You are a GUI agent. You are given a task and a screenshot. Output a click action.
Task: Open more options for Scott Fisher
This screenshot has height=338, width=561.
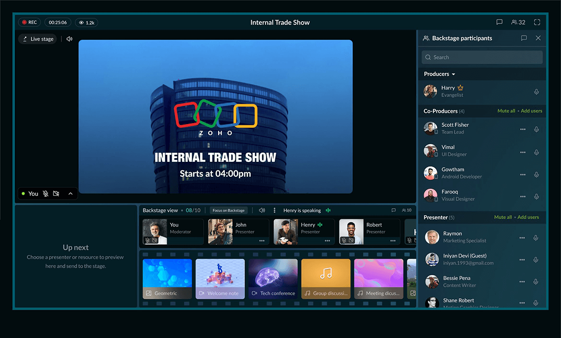point(523,129)
